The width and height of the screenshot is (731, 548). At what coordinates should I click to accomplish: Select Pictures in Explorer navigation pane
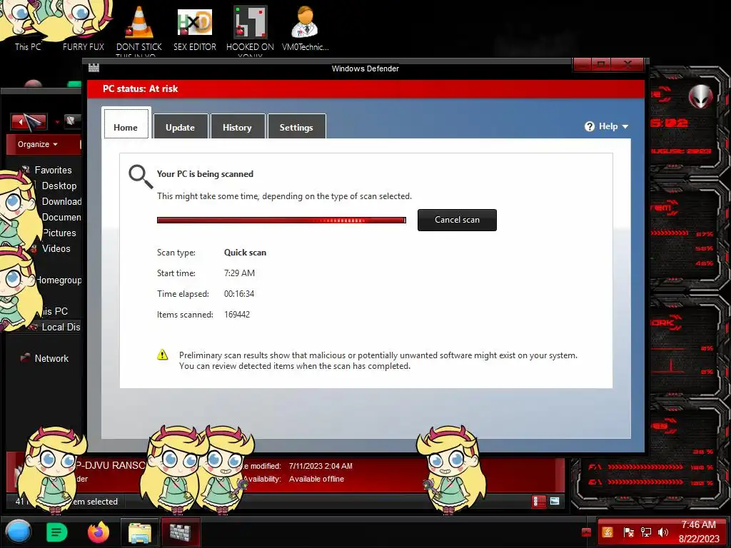[x=59, y=233]
